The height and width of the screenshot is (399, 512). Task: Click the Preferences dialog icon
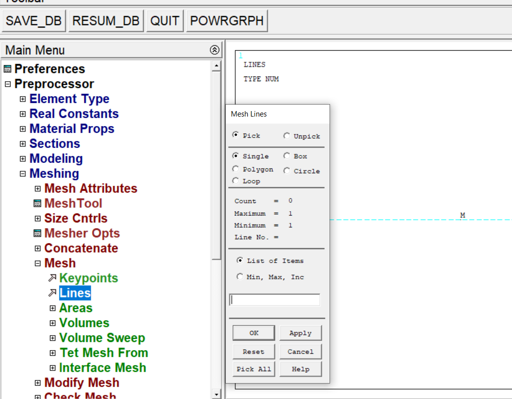[7, 69]
